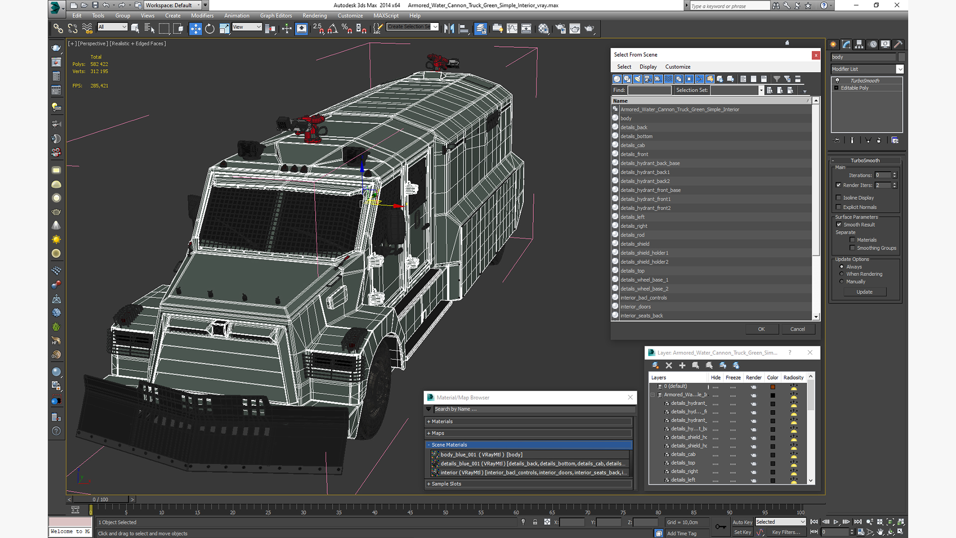This screenshot has width=956, height=538.
Task: Click the OK button in Select From Scene
Action: (x=761, y=329)
